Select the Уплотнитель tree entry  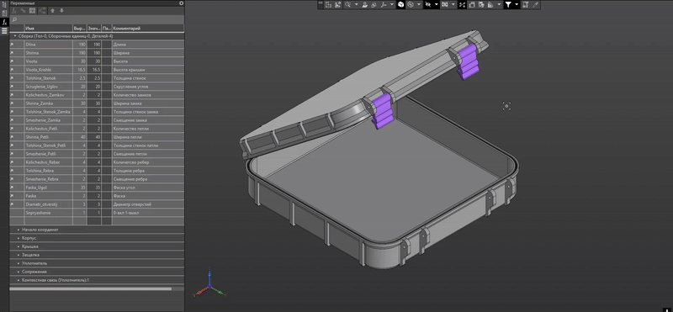34,263
